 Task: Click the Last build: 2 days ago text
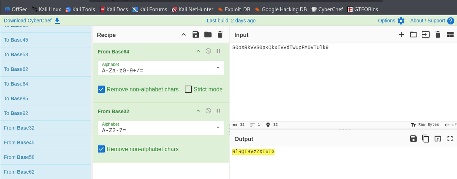231,21
